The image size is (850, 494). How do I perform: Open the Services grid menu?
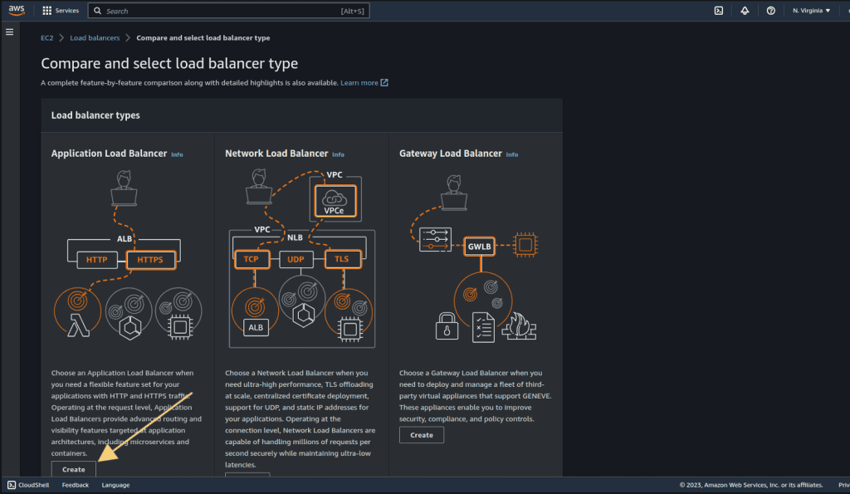[x=60, y=10]
